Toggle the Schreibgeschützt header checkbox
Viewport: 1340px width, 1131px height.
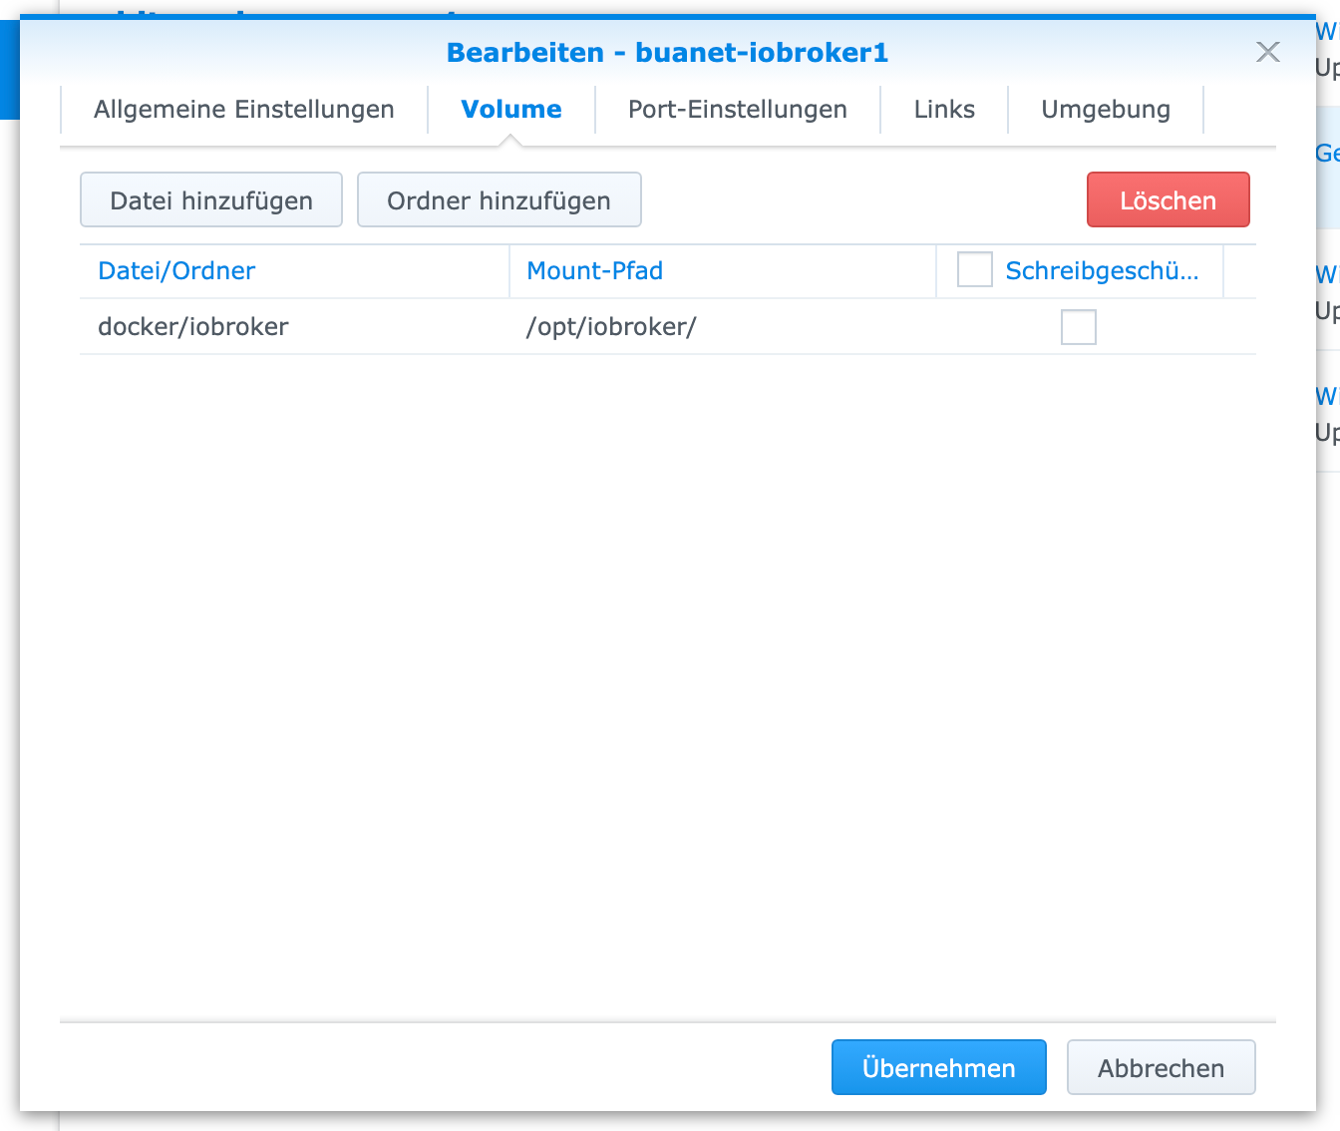coord(974,269)
